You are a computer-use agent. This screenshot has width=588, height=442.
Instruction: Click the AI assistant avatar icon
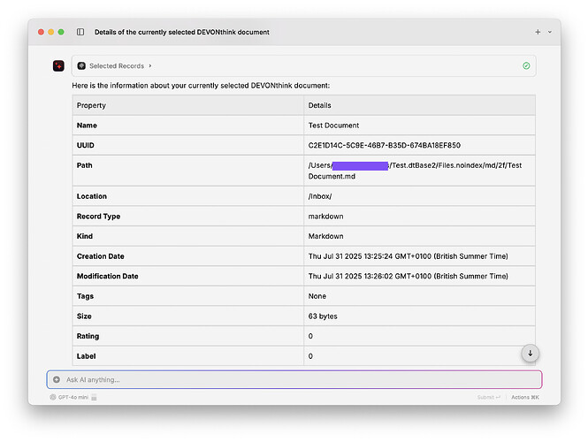(58, 65)
